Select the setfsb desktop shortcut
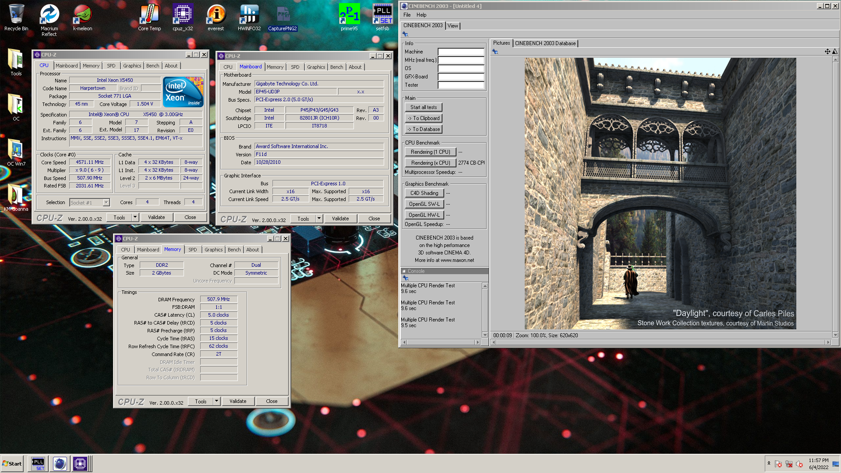This screenshot has height=473, width=841. point(382,18)
